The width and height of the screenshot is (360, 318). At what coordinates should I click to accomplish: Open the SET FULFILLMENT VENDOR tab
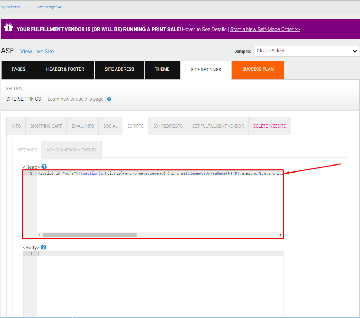pos(218,126)
